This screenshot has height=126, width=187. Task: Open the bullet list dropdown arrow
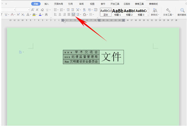coord(58,10)
